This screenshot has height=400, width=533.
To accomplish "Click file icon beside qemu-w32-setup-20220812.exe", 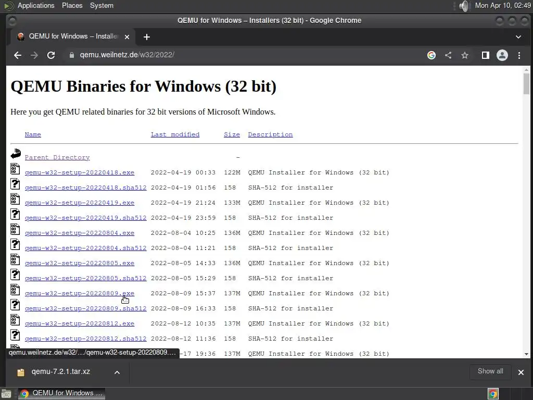I will pyautogui.click(x=15, y=320).
